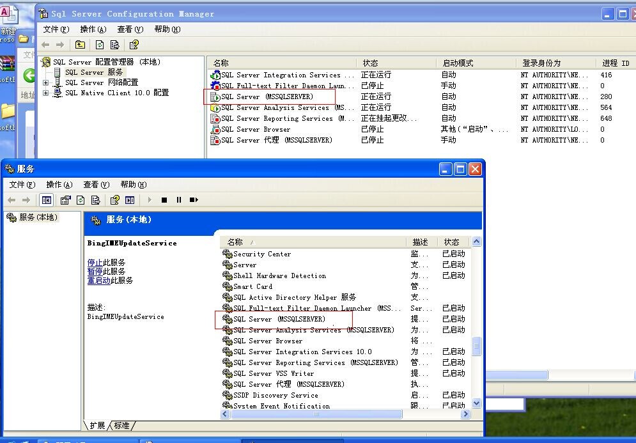
Task: Click Stop Service square icon in 服务 toolbar
Action: tap(164, 200)
